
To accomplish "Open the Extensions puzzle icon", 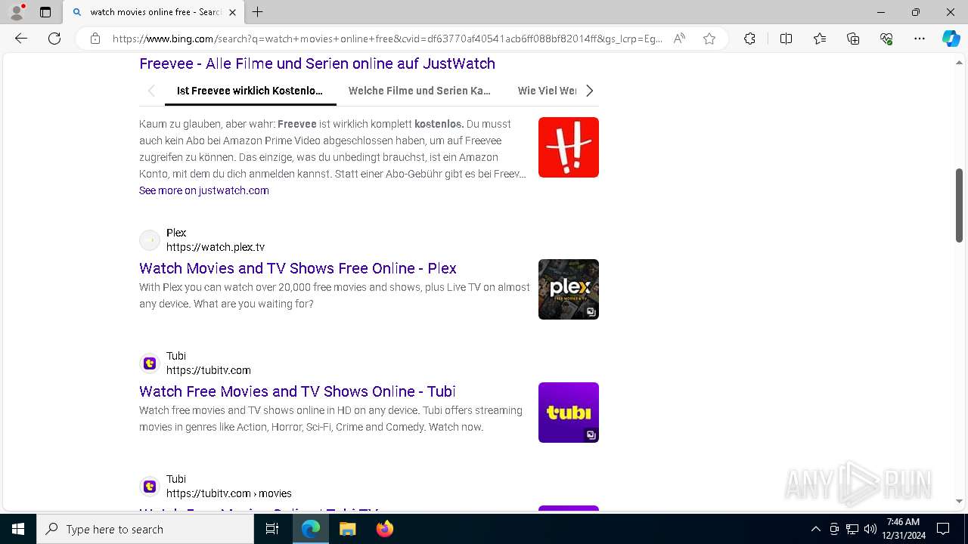I will (749, 39).
